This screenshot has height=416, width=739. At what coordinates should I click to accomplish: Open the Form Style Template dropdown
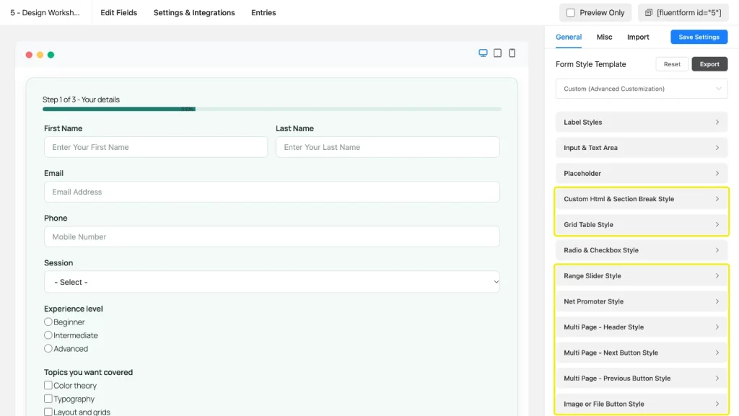(x=642, y=89)
